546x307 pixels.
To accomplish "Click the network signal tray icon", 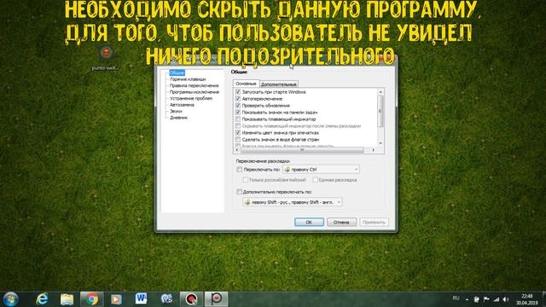I will [497, 299].
